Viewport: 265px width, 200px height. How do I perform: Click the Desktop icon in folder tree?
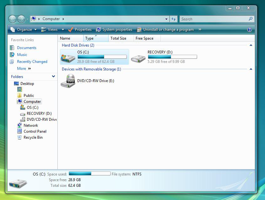click(x=16, y=84)
